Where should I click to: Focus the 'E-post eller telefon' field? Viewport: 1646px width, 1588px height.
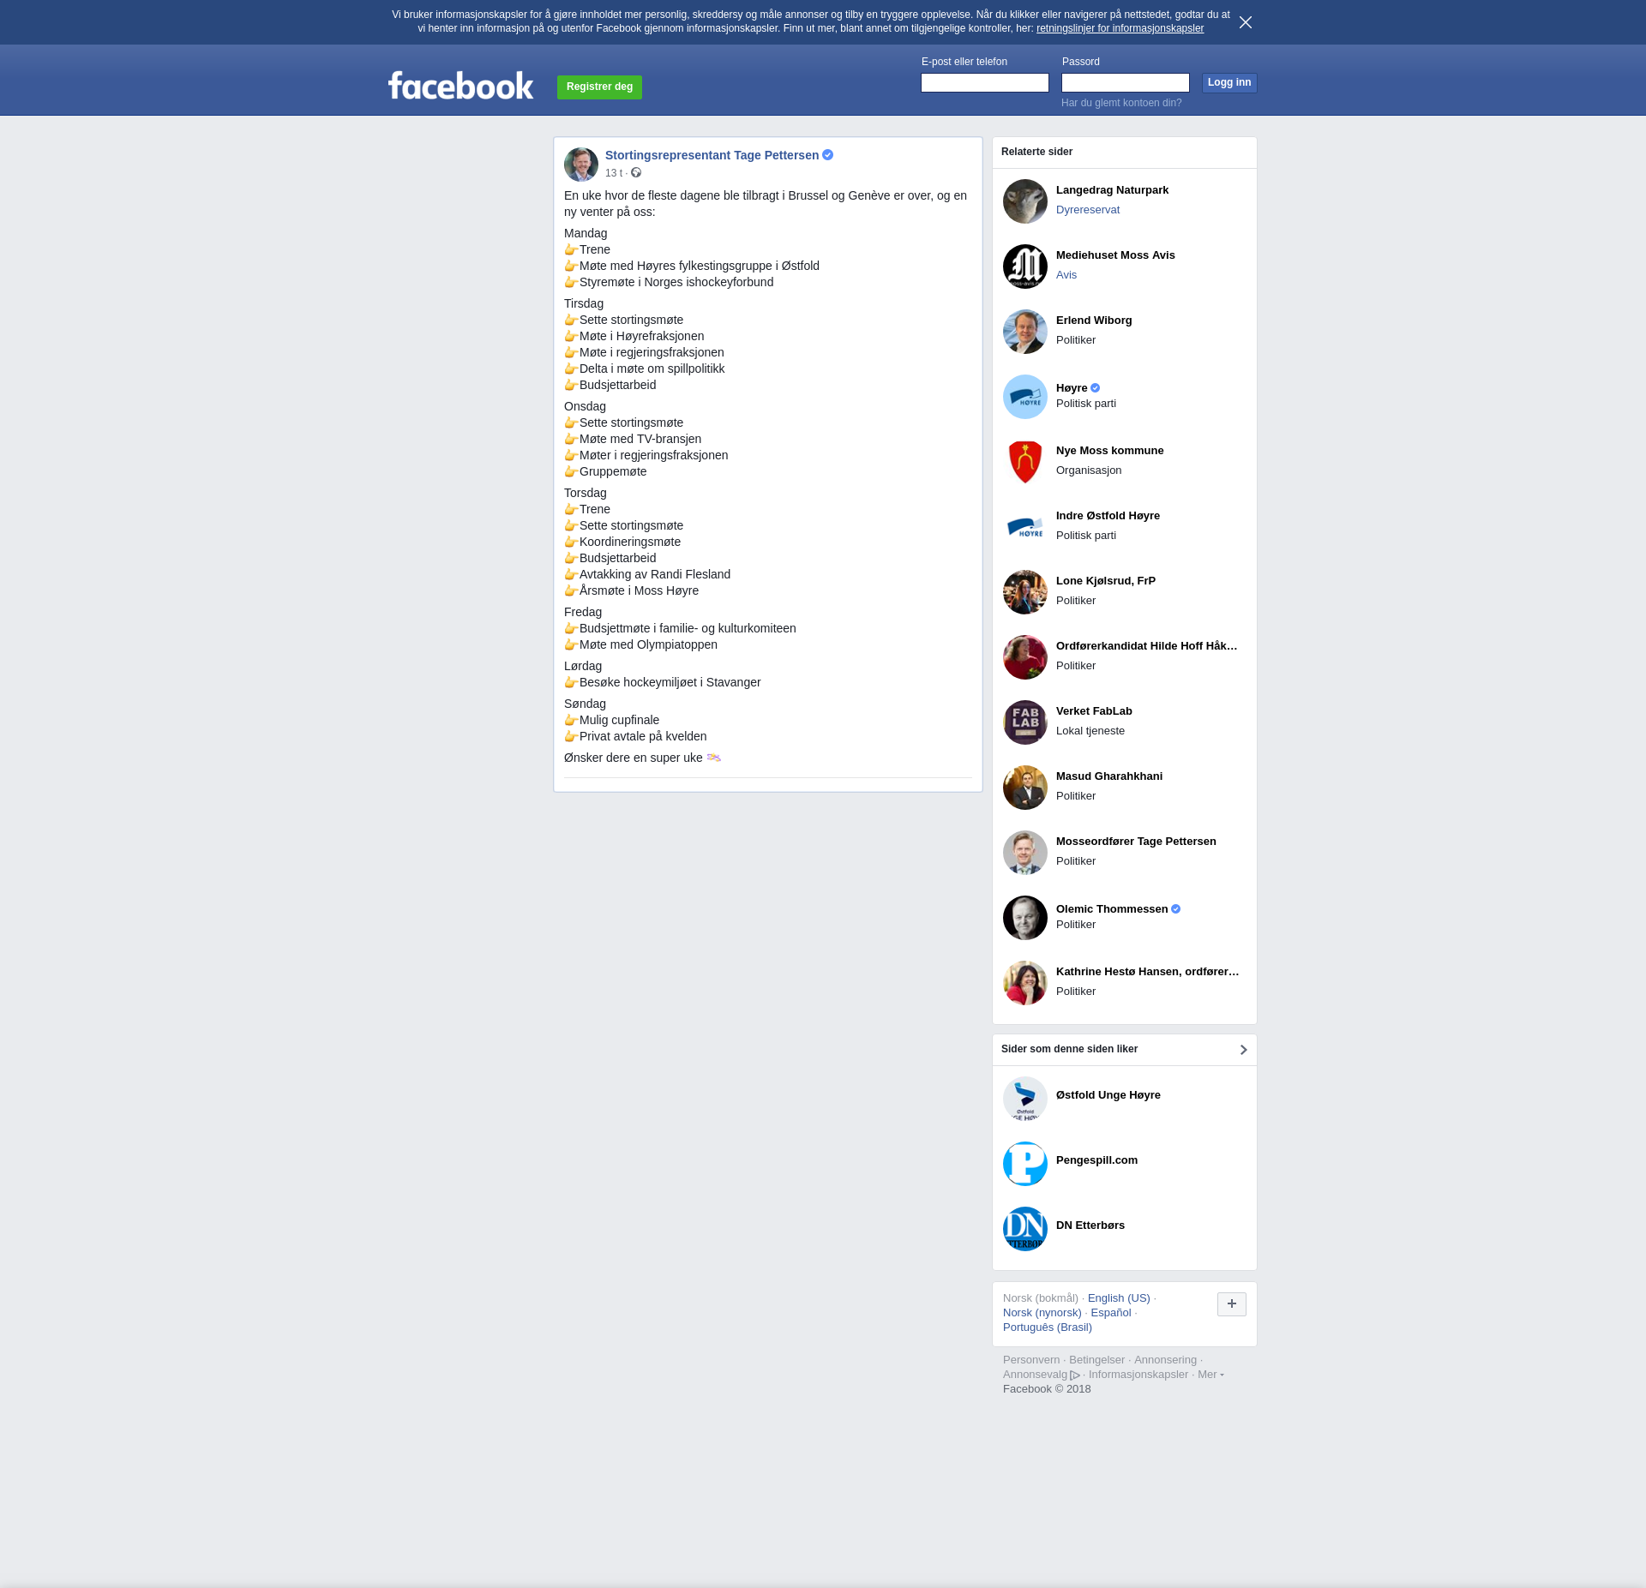(x=984, y=83)
